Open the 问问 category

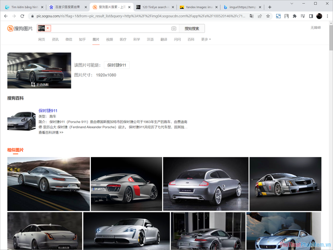tap(177, 40)
